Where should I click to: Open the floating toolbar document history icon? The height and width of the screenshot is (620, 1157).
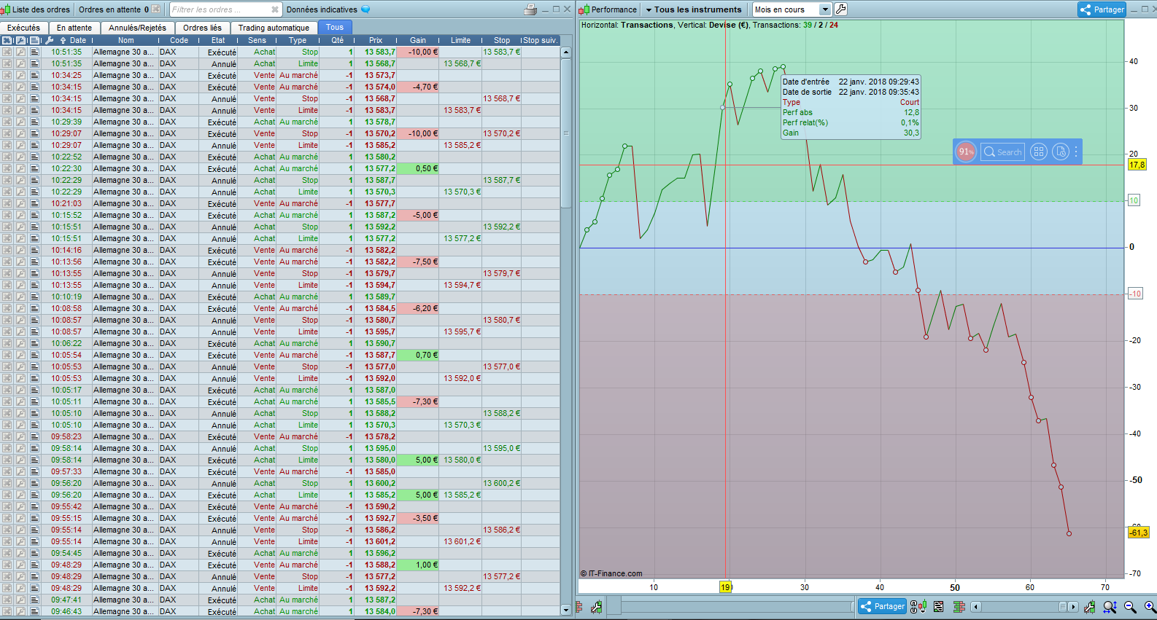point(1061,152)
